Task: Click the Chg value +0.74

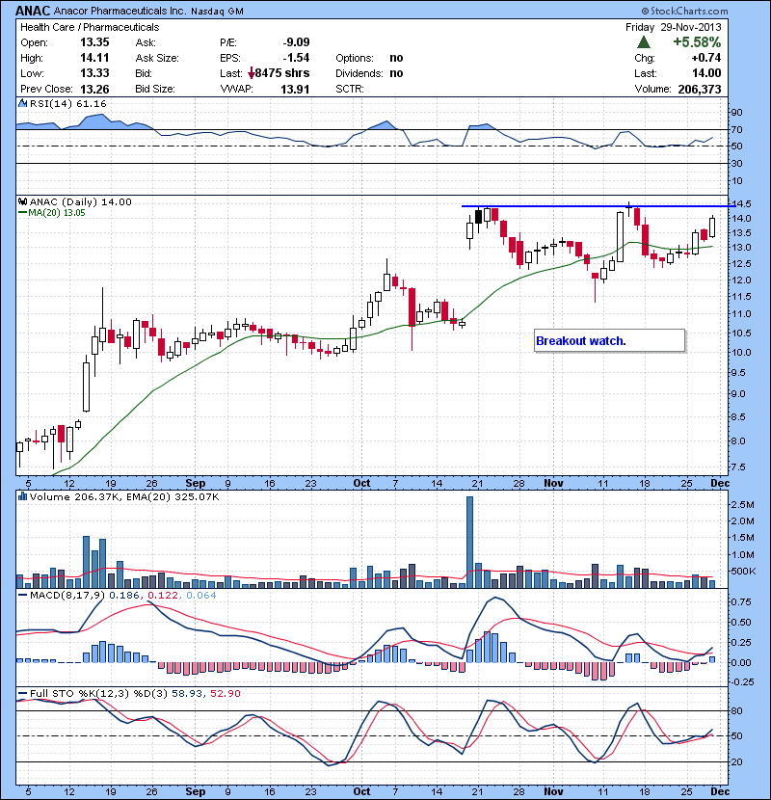Action: (706, 58)
